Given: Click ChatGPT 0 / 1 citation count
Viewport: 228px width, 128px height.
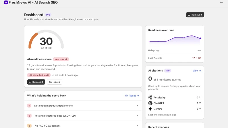Looking at the screenshot, I should click(199, 103).
